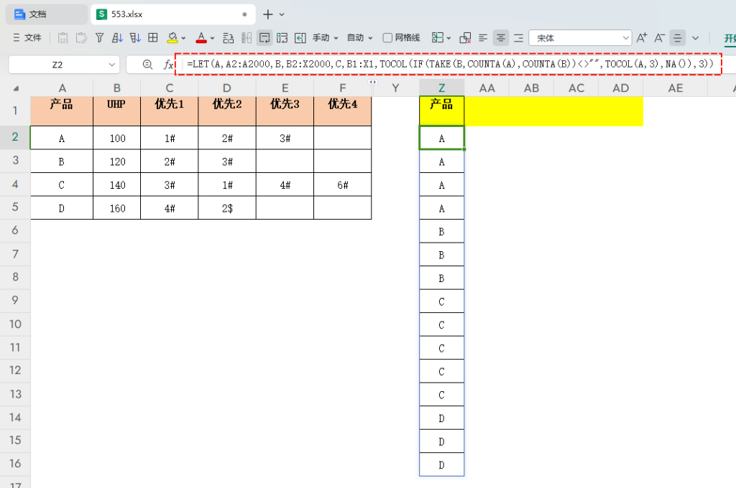Click the clear format icon with red x
This screenshot has height=488, width=736.
465,38
